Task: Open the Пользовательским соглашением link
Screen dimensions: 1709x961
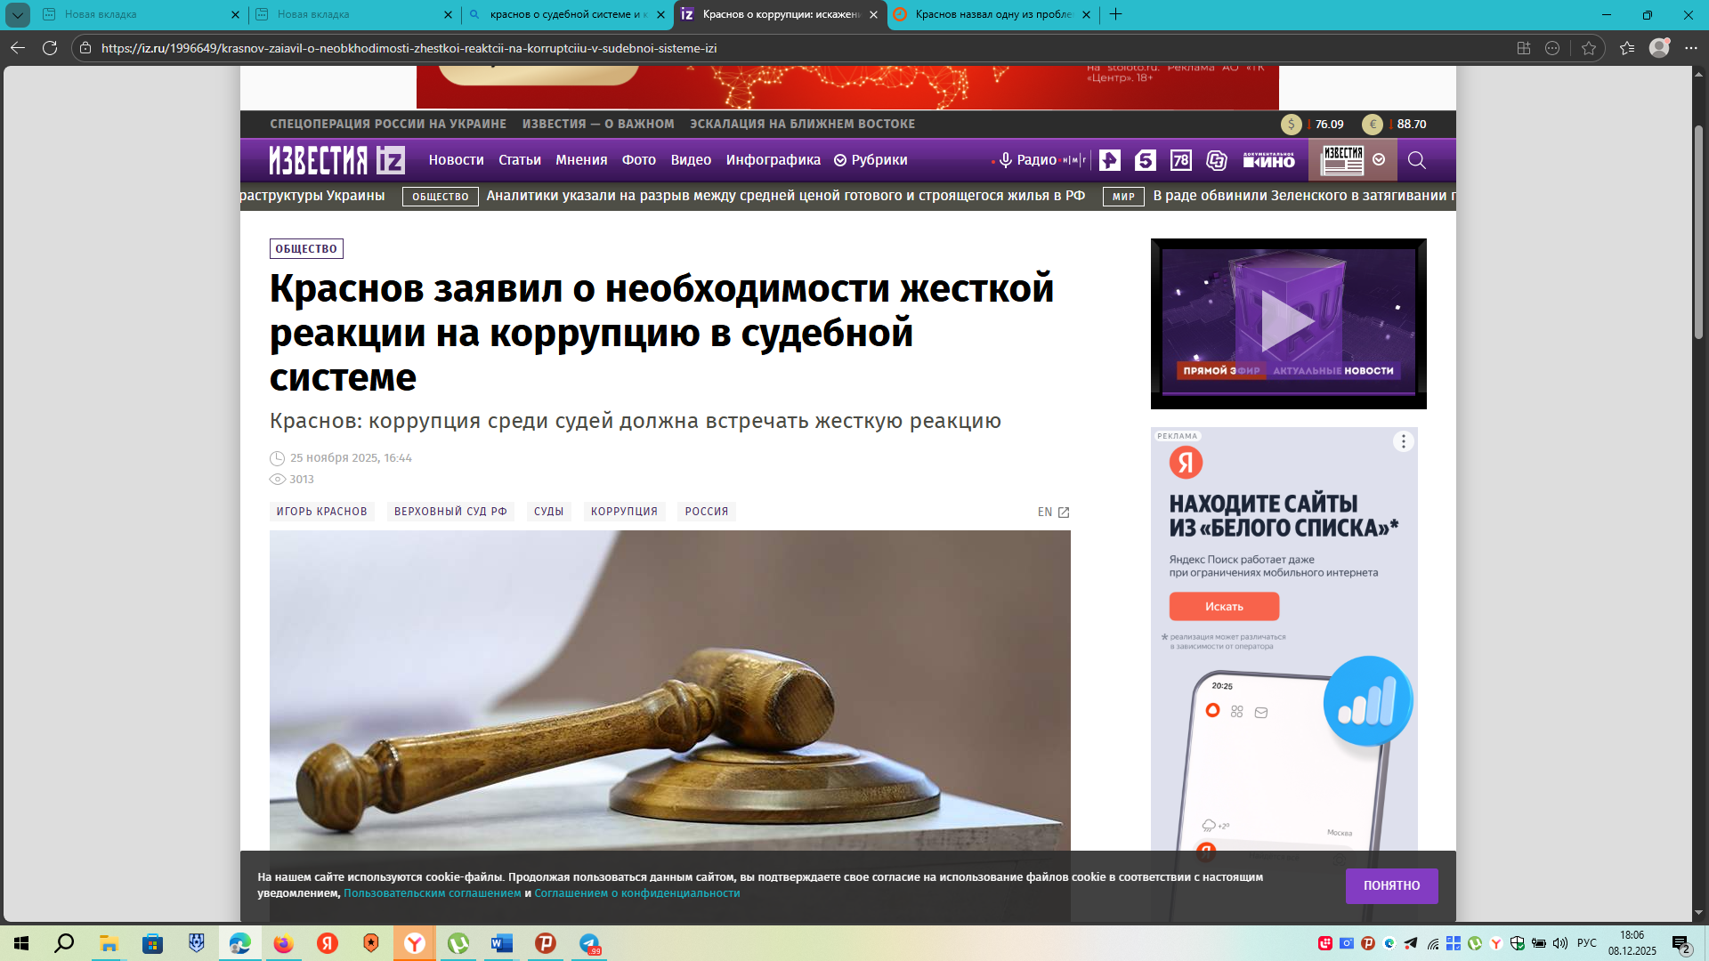Action: click(x=432, y=893)
